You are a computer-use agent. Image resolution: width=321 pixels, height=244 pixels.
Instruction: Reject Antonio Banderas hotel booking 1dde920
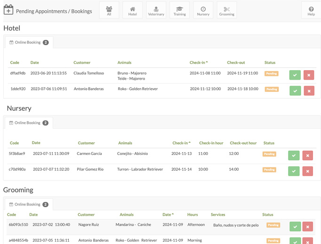309,91
